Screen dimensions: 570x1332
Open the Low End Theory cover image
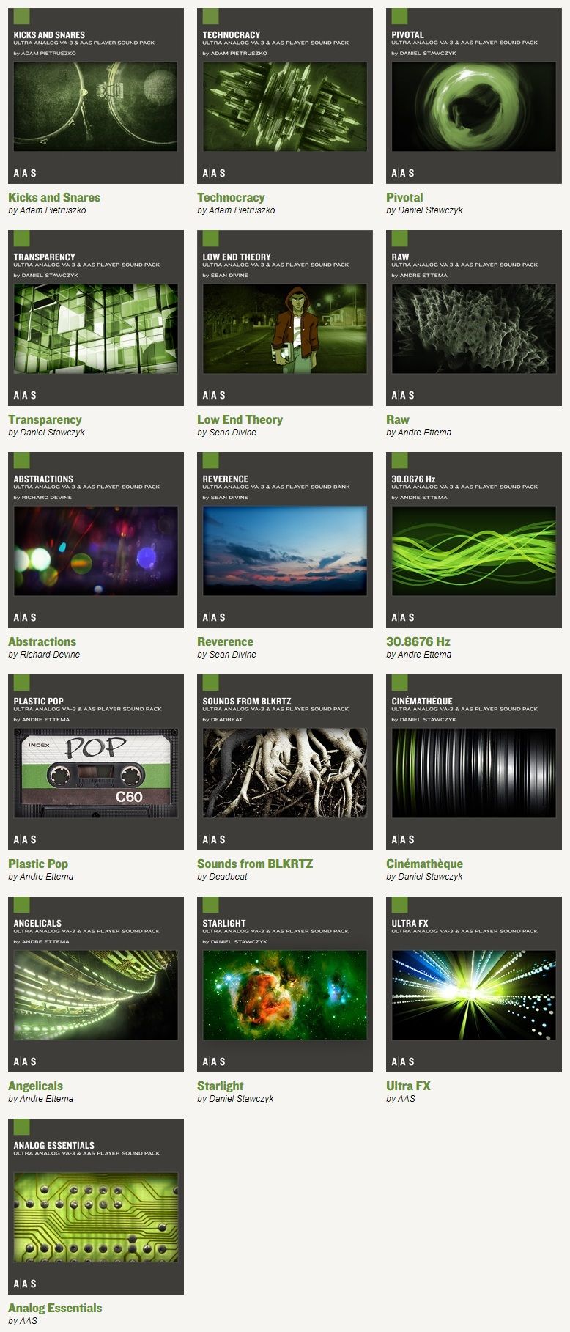point(285,318)
